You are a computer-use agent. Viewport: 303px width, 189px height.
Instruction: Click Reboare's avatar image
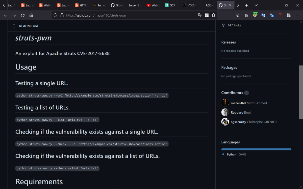tap(225, 112)
